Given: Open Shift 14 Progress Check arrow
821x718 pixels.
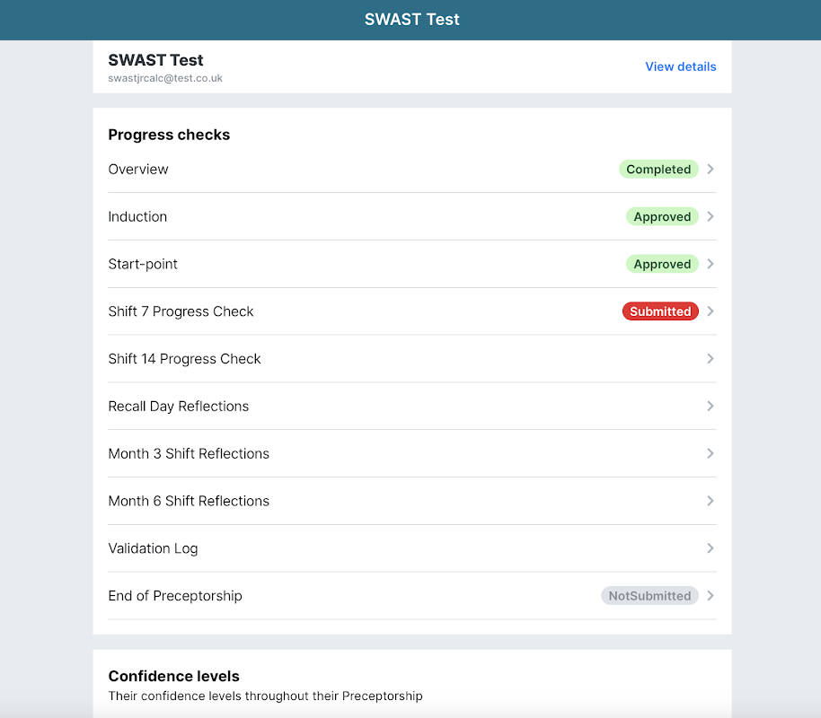Looking at the screenshot, I should (x=711, y=359).
